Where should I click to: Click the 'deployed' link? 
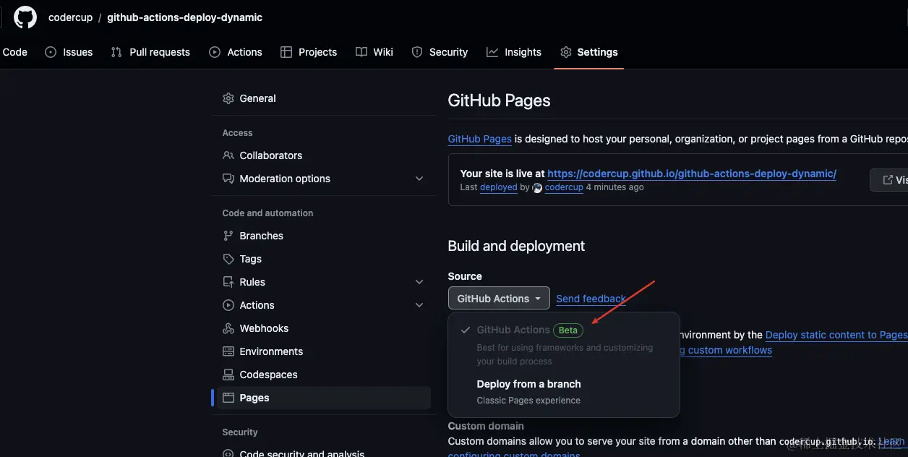(499, 187)
